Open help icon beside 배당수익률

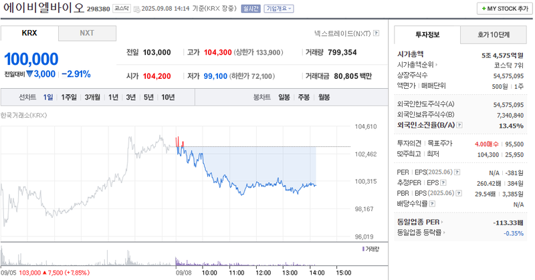(x=432, y=204)
